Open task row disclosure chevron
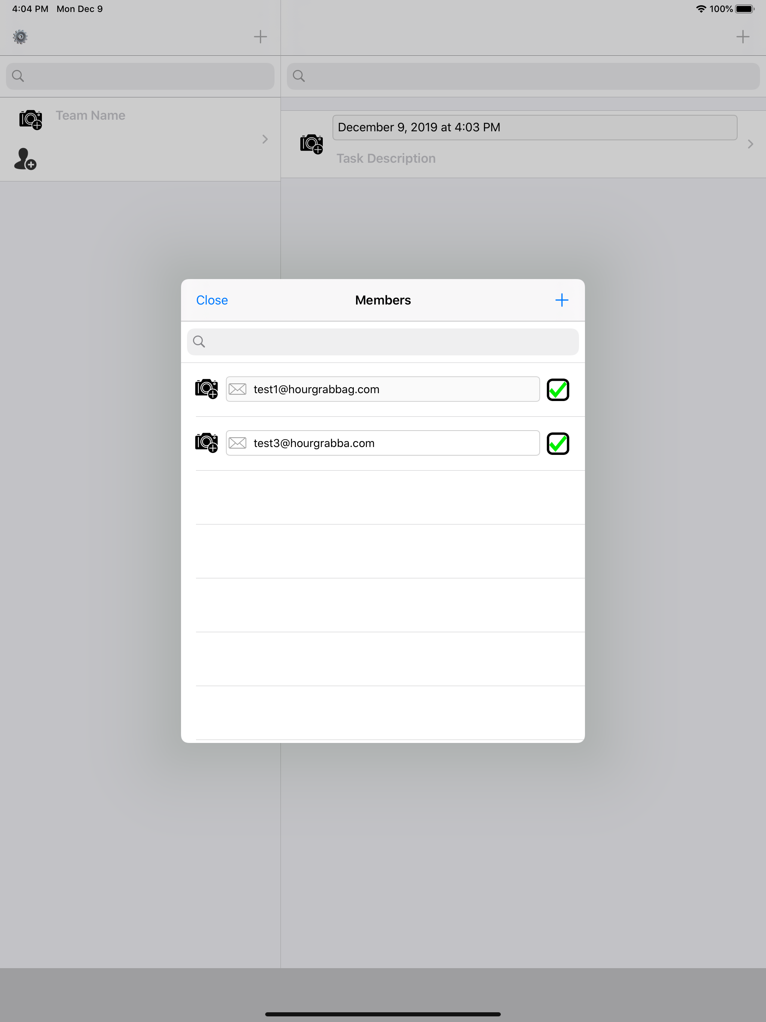The height and width of the screenshot is (1022, 766). [x=750, y=144]
